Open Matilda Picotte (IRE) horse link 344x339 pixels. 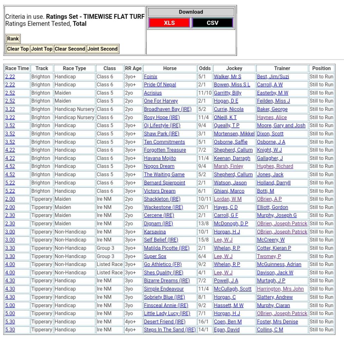[x=167, y=248]
